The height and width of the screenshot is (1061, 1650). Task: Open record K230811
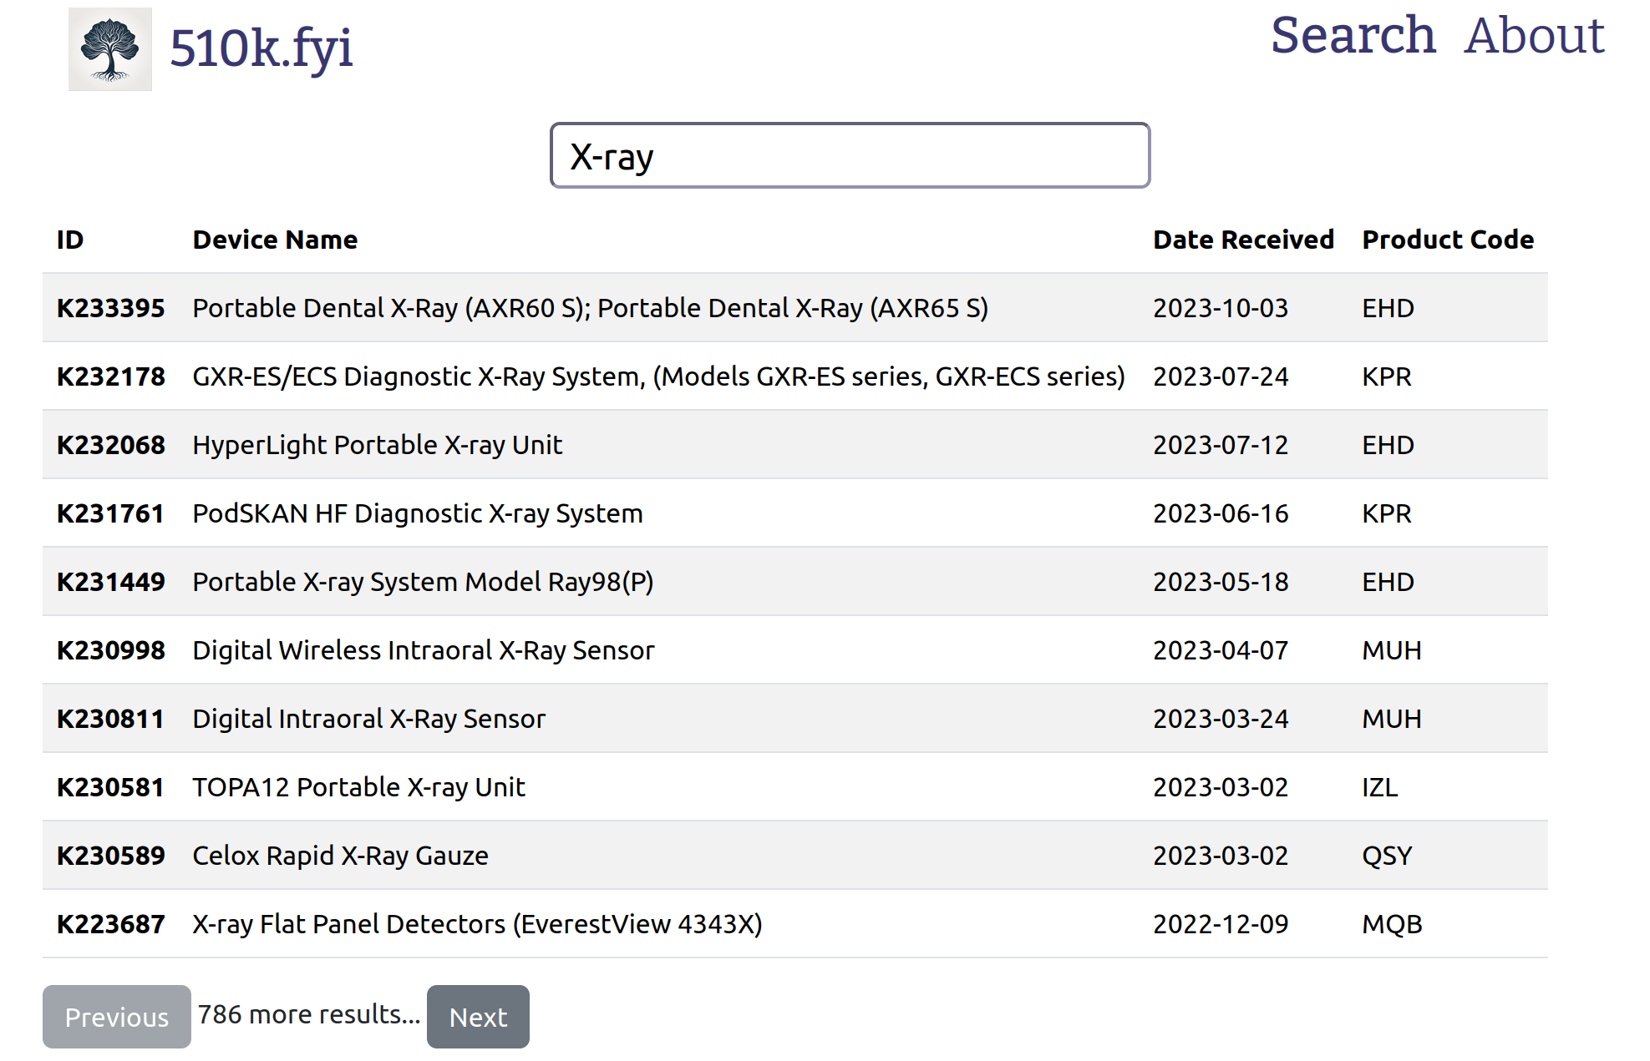pyautogui.click(x=111, y=719)
